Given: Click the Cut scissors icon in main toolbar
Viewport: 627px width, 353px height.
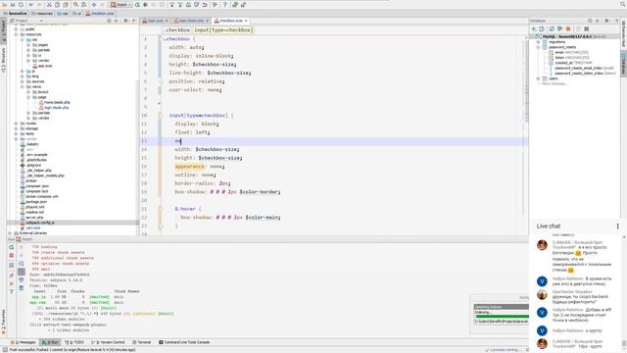Looking at the screenshot, I should click(49, 4).
